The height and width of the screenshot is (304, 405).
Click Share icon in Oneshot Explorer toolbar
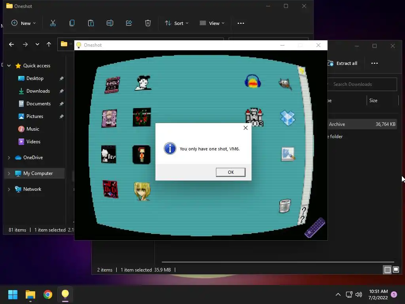(x=129, y=23)
